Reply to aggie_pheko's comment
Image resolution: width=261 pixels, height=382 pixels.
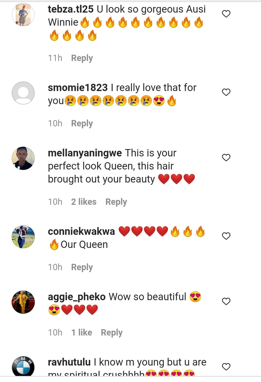pyautogui.click(x=112, y=333)
